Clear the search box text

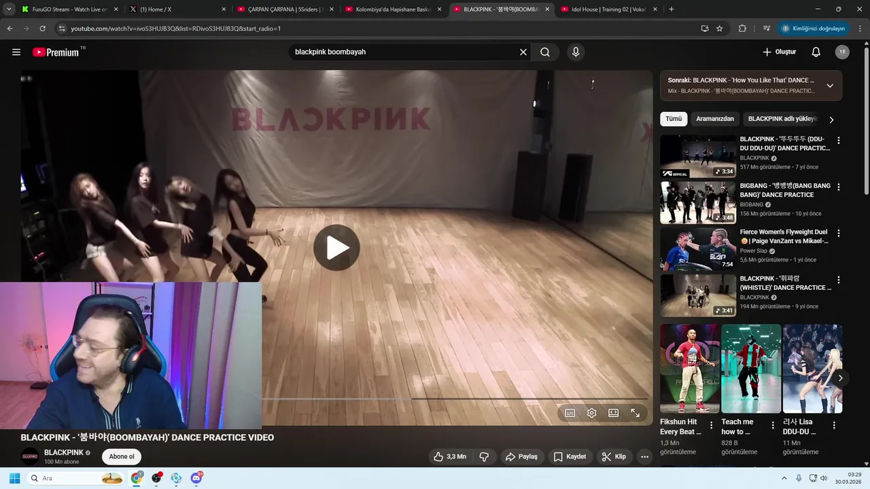(523, 52)
